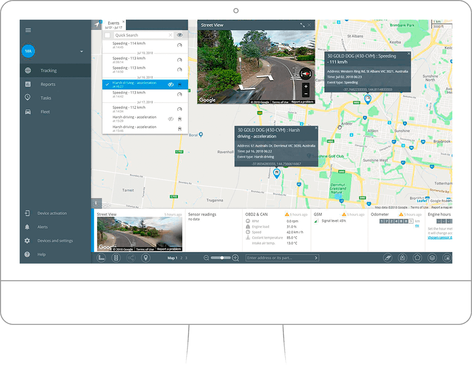Click car icon of Harsh driving at 15:46
This screenshot has height=367, width=472.
coord(180,129)
